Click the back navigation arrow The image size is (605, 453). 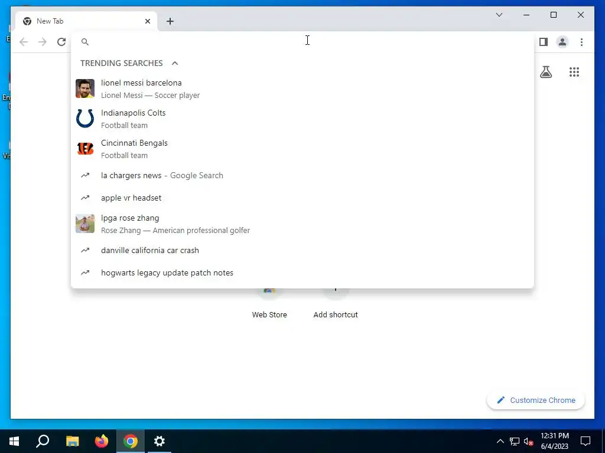click(24, 42)
